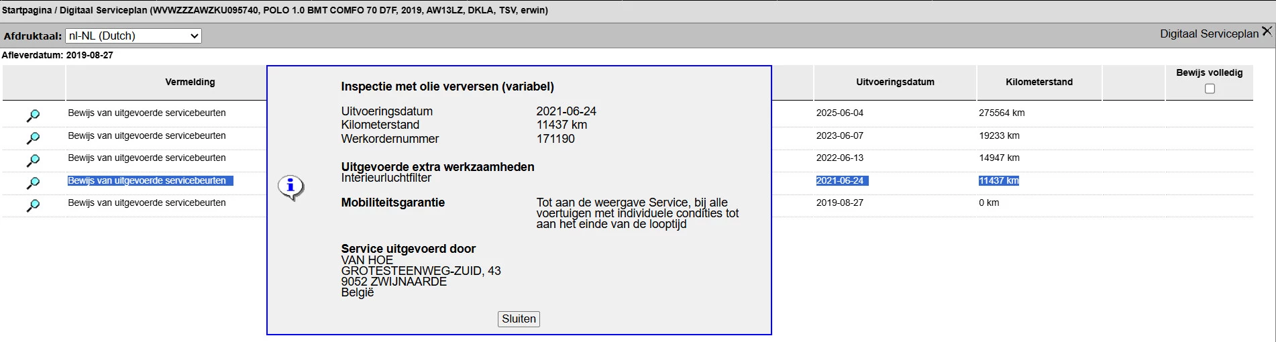Click the Kilometerstand column header
1276x342 pixels.
[1039, 82]
